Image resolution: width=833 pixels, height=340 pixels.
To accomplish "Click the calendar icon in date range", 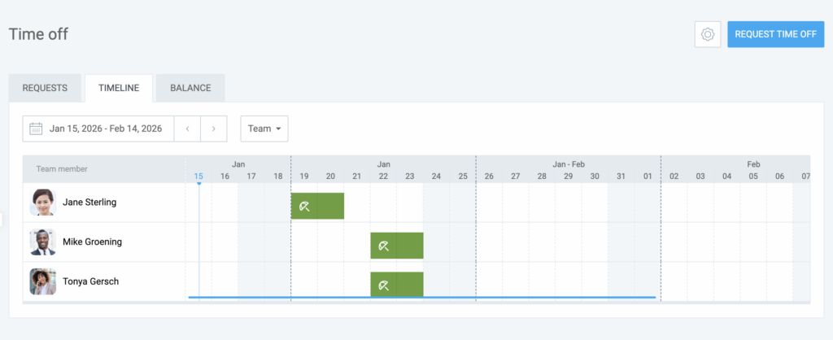I will [x=36, y=129].
